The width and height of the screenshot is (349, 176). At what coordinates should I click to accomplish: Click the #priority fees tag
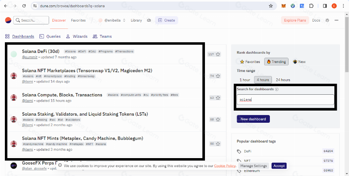pyautogui.click(x=159, y=95)
